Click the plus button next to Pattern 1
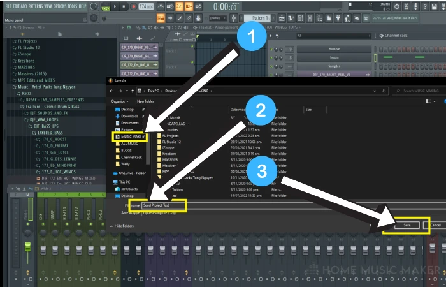 [273, 18]
